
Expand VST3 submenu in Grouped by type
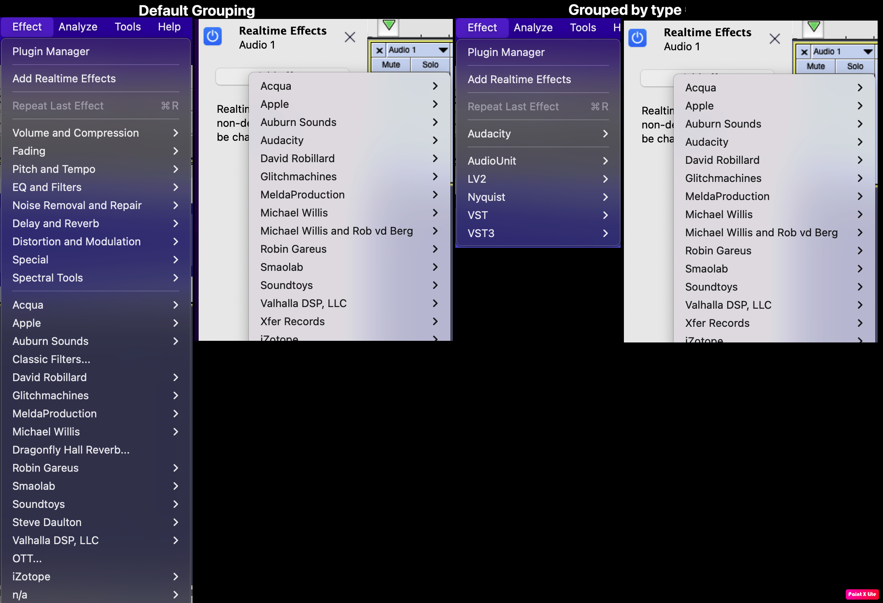pos(538,233)
